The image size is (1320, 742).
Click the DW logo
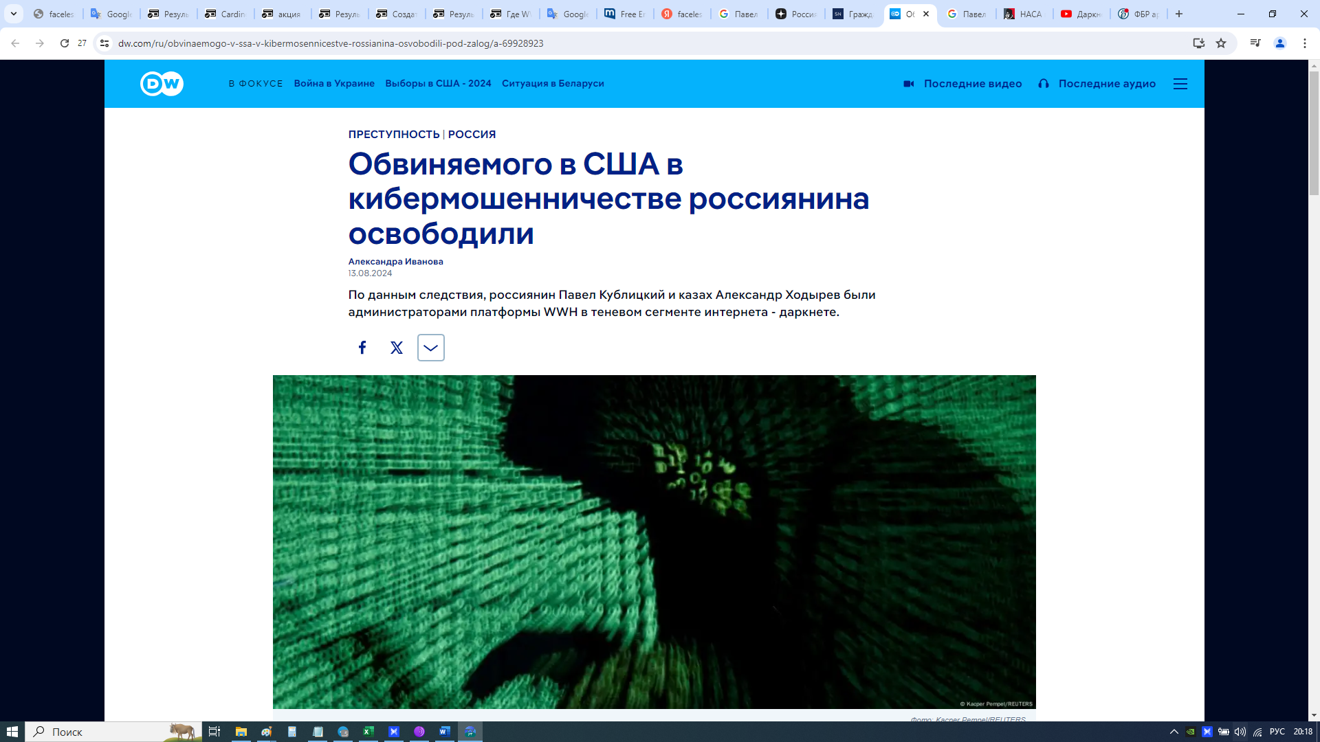pyautogui.click(x=162, y=84)
